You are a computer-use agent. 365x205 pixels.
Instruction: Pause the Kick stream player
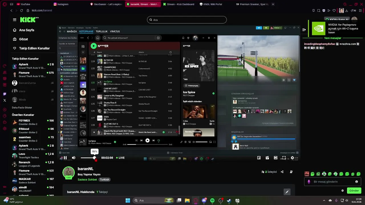click(65, 158)
